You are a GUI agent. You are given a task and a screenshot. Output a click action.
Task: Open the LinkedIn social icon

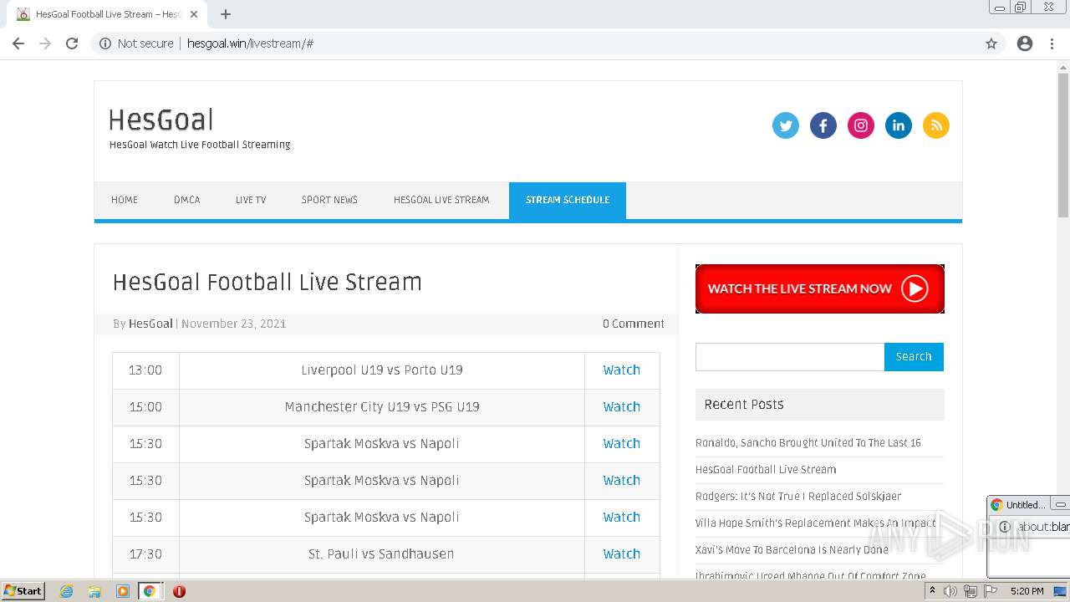[898, 125]
